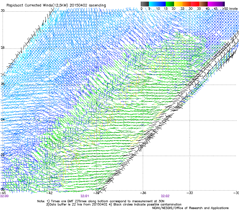Click the purple 45-50 knots legend segment

(x=220, y=4)
